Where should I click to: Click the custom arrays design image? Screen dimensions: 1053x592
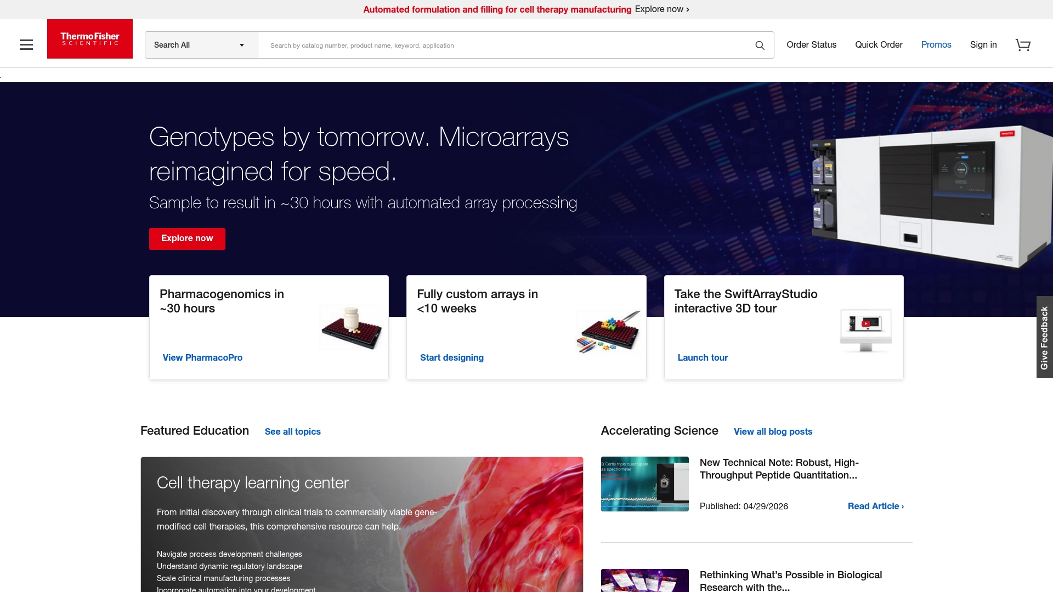609,331
